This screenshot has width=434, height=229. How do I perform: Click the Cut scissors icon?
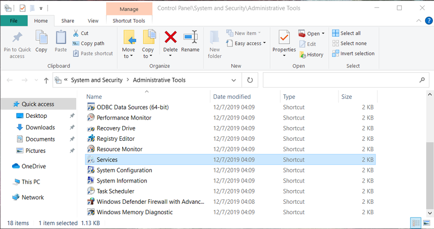click(x=76, y=33)
